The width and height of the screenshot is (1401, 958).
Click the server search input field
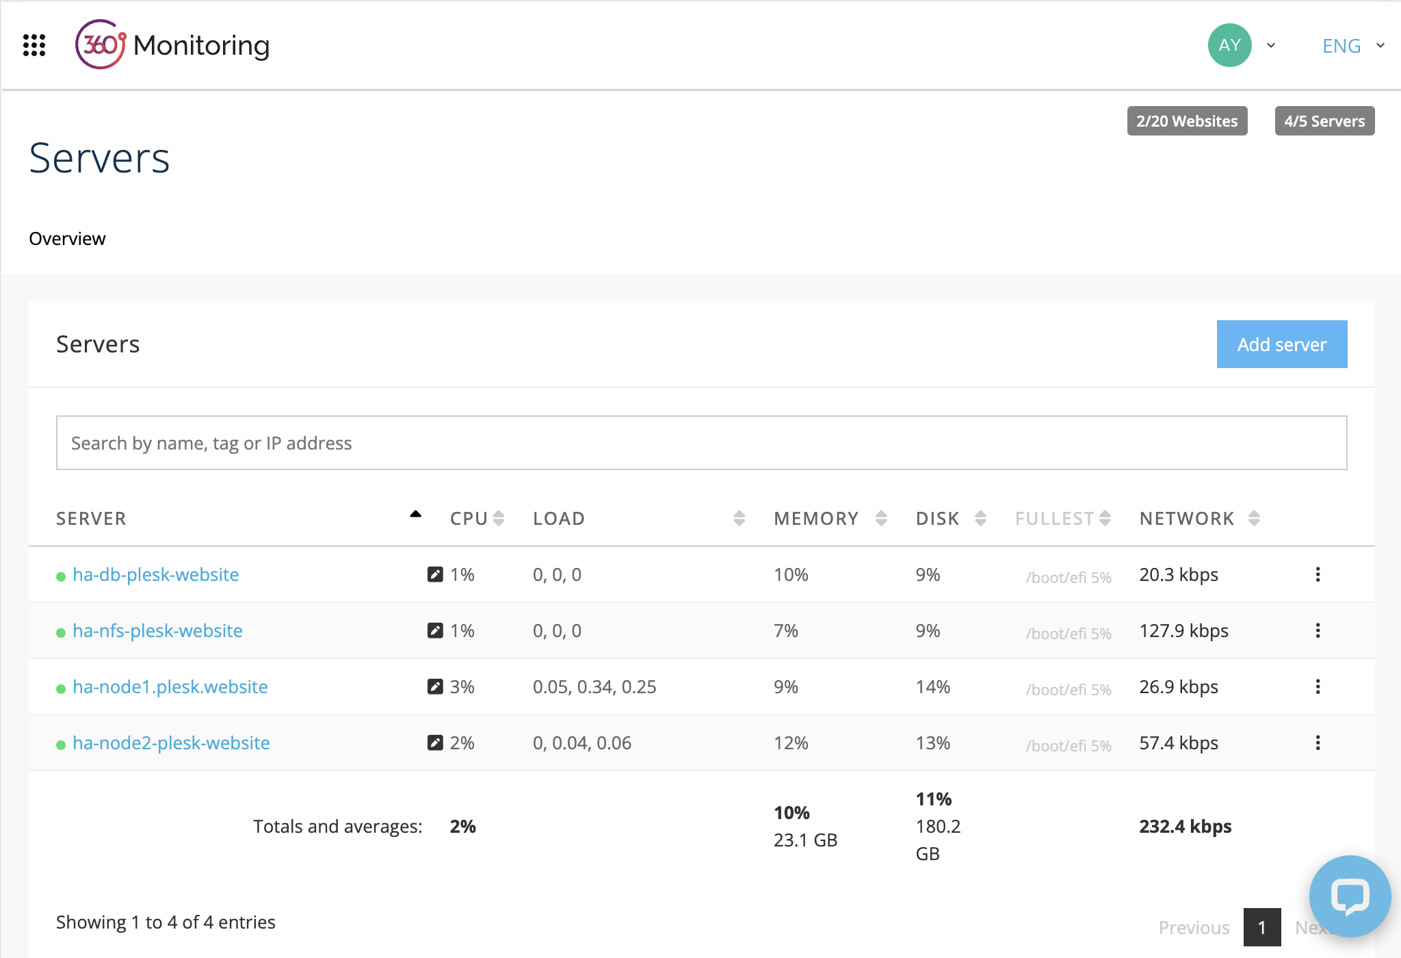click(700, 443)
